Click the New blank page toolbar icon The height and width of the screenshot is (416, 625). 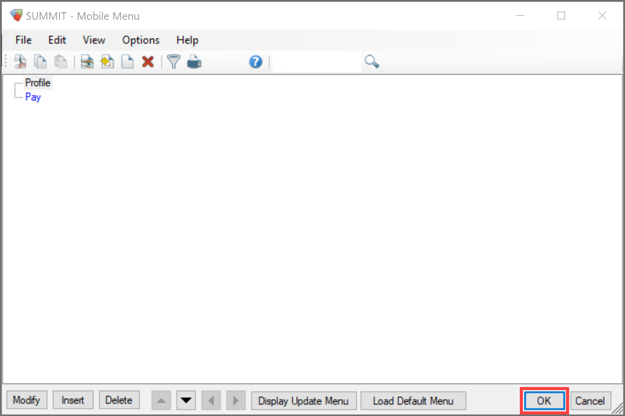coord(127,62)
